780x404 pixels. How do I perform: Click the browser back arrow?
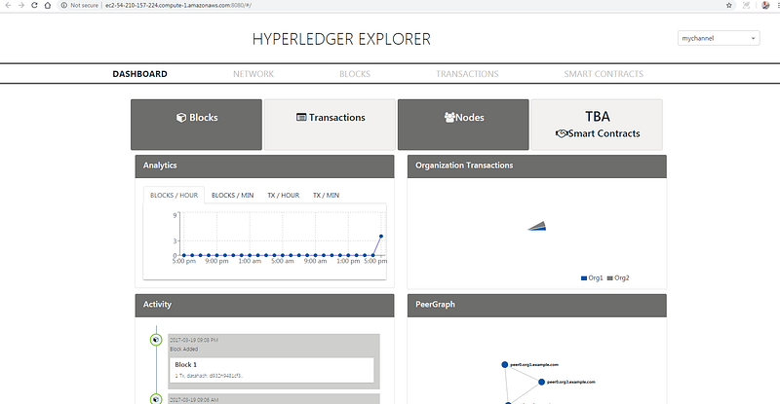(x=8, y=5)
